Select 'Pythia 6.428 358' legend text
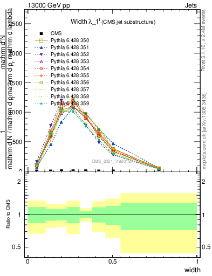 [x=70, y=96]
